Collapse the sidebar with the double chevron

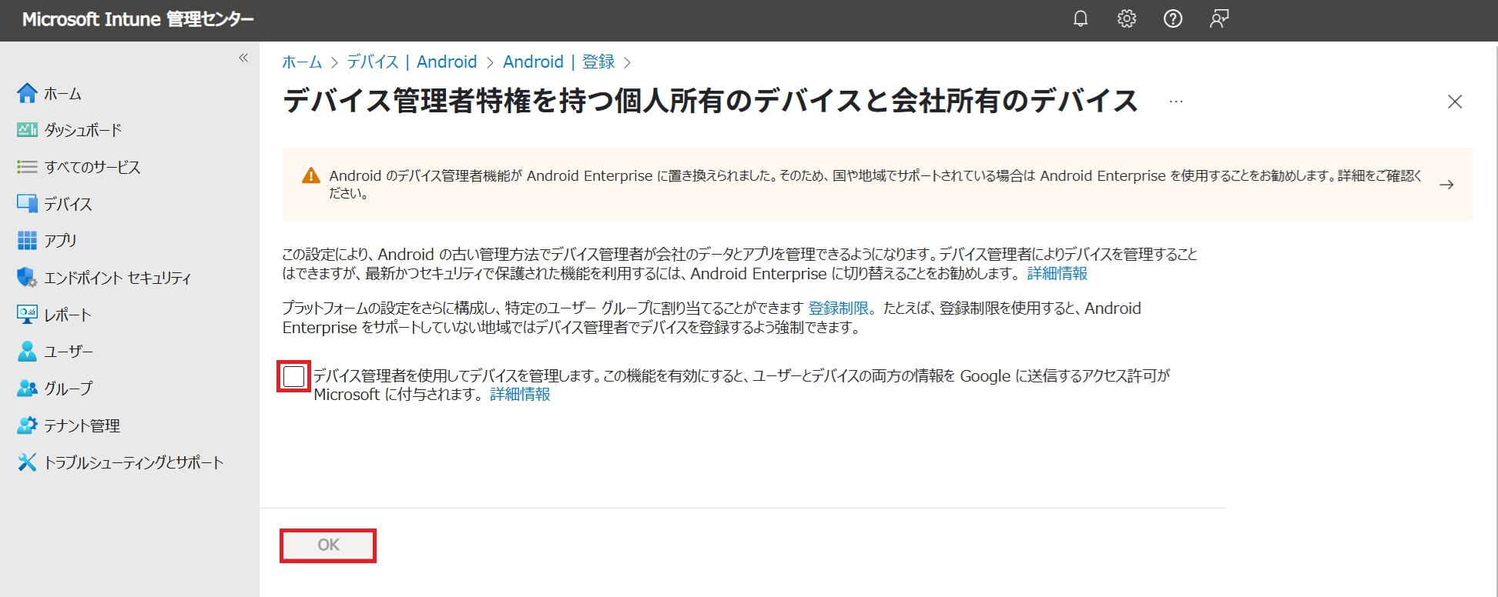tap(243, 58)
